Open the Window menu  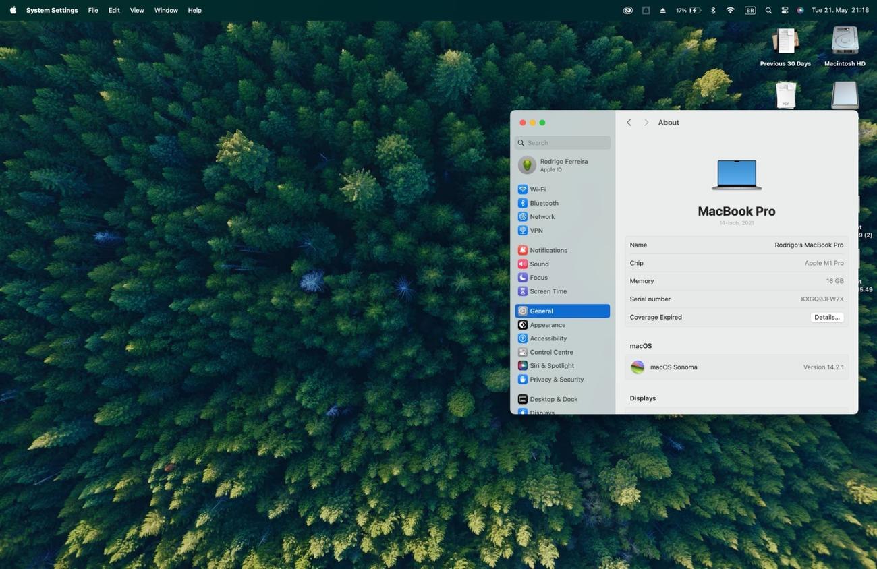pyautogui.click(x=166, y=10)
